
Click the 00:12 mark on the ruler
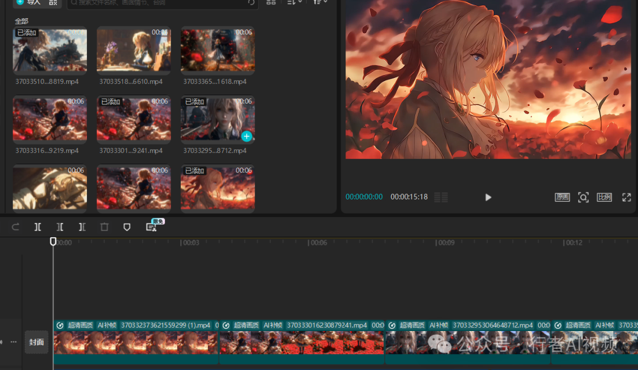574,243
